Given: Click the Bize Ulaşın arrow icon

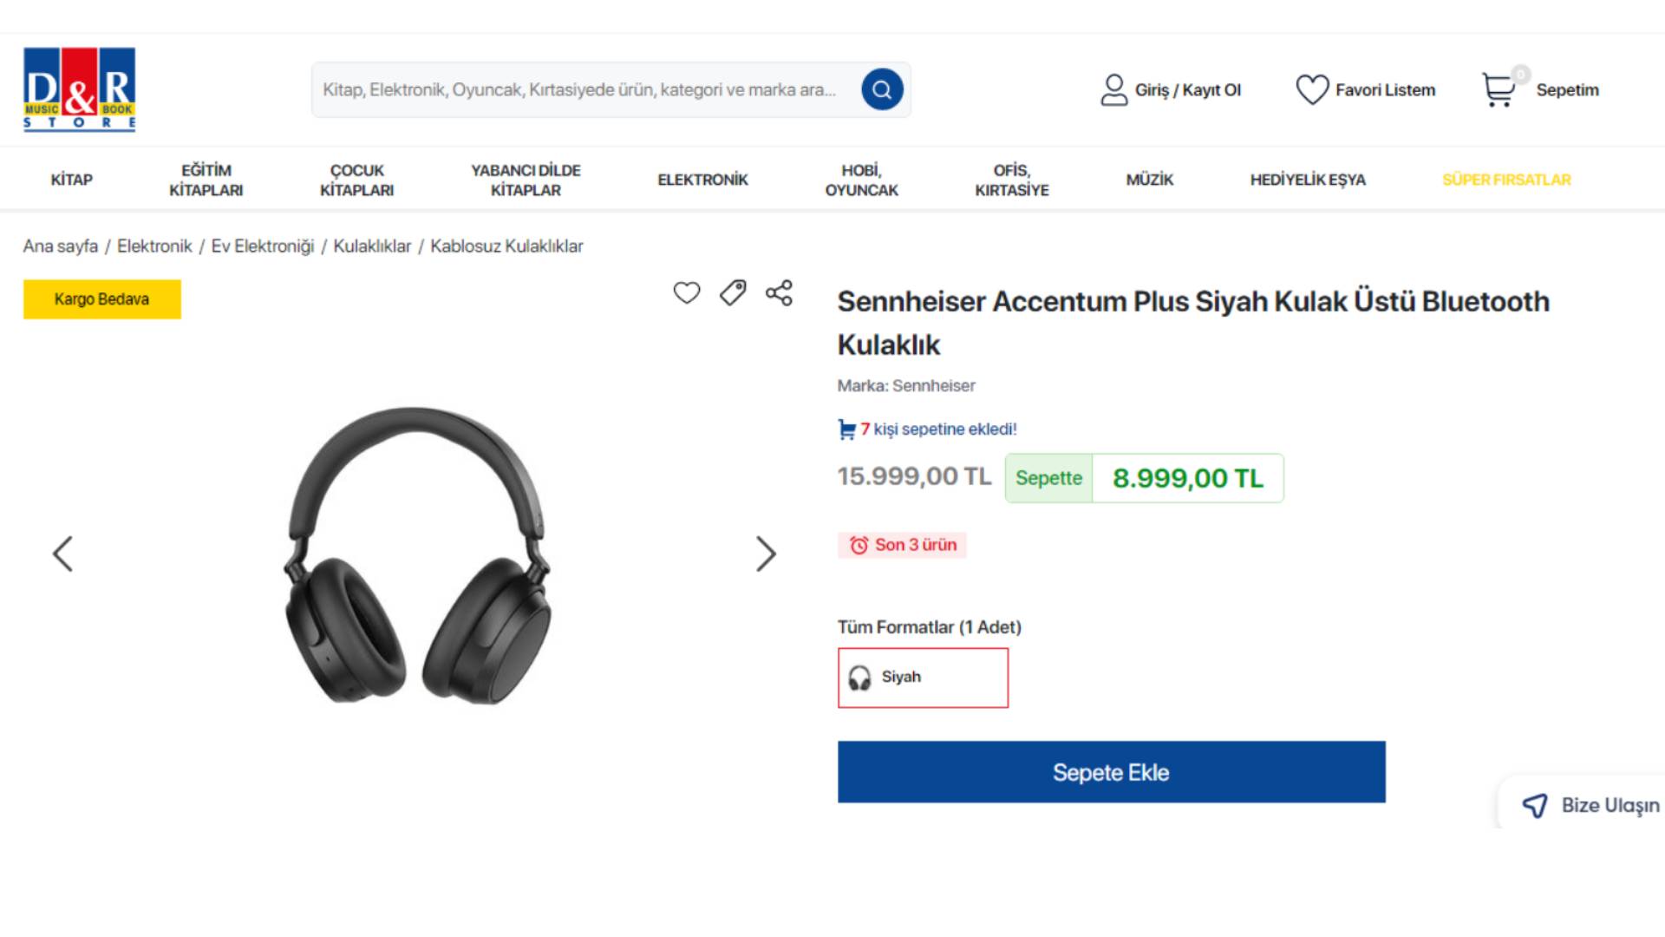Looking at the screenshot, I should [1535, 806].
